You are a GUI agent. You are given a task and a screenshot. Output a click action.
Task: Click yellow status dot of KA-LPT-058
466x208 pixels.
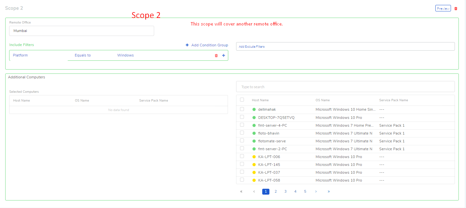[x=254, y=180]
